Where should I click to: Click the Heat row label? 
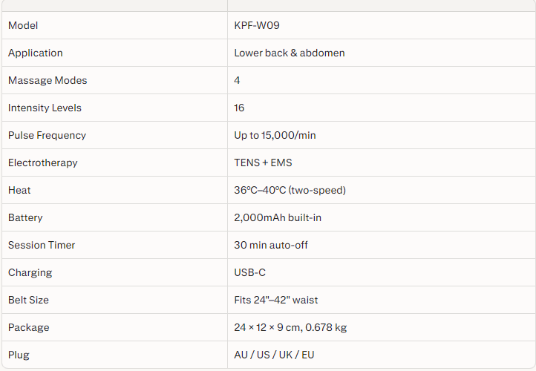coord(19,190)
